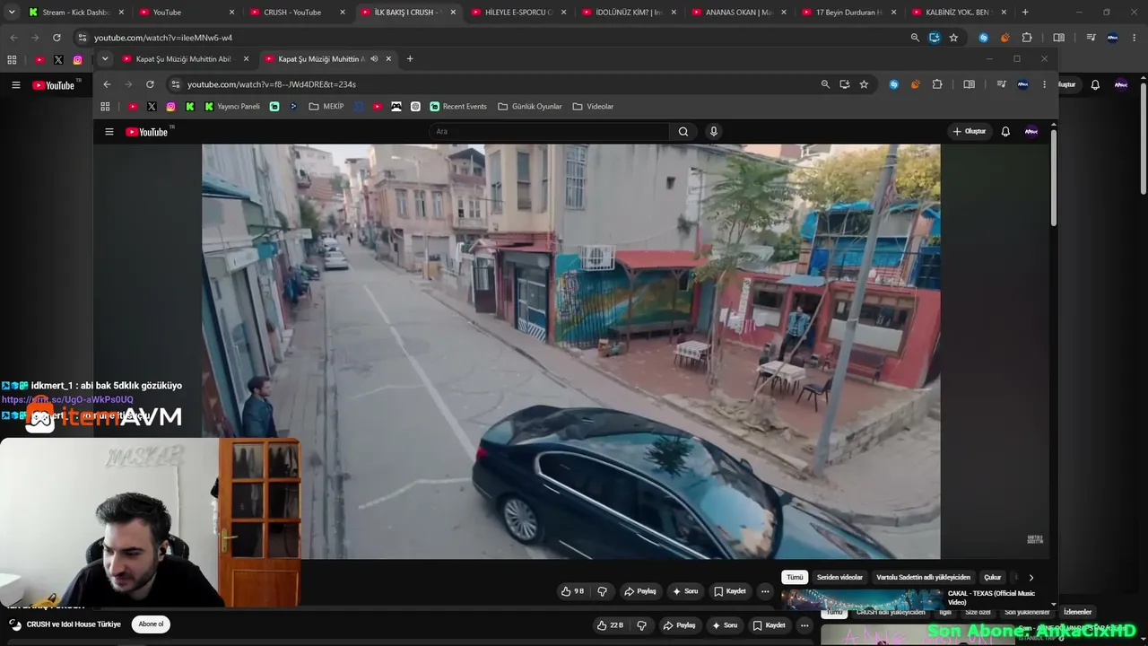Open the Oluştur create menu

(970, 132)
